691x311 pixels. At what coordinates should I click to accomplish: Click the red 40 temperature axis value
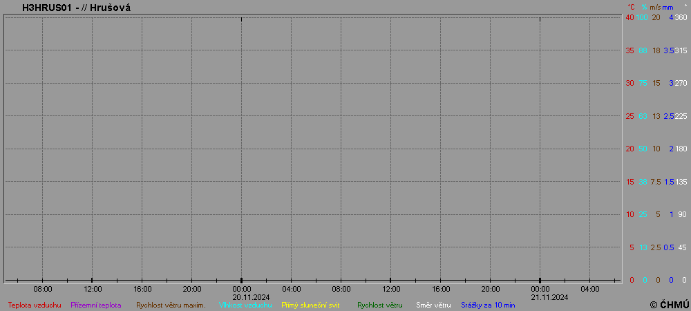pyautogui.click(x=630, y=17)
